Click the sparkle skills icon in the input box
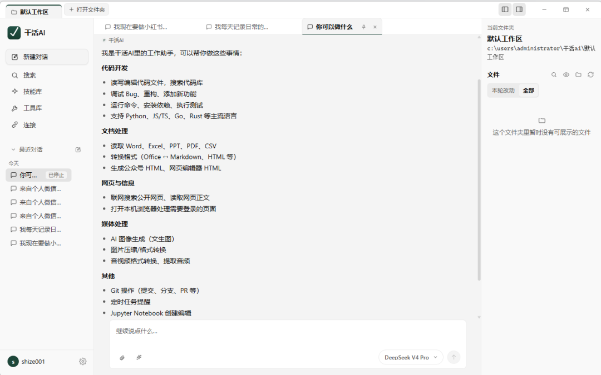The width and height of the screenshot is (601, 375). coord(139,358)
